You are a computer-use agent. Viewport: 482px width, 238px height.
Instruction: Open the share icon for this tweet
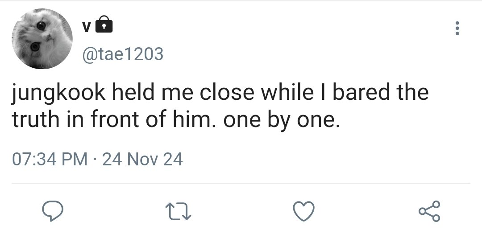tap(429, 211)
